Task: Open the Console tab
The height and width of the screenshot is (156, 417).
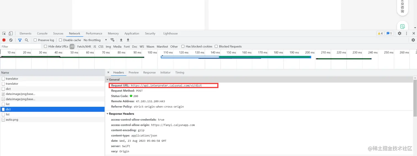Action: (x=42, y=33)
